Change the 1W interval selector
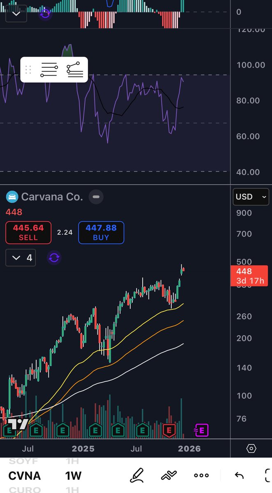 [x=73, y=476]
